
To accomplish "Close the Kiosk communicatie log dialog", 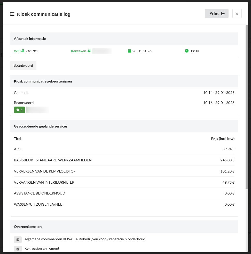I will pyautogui.click(x=237, y=13).
